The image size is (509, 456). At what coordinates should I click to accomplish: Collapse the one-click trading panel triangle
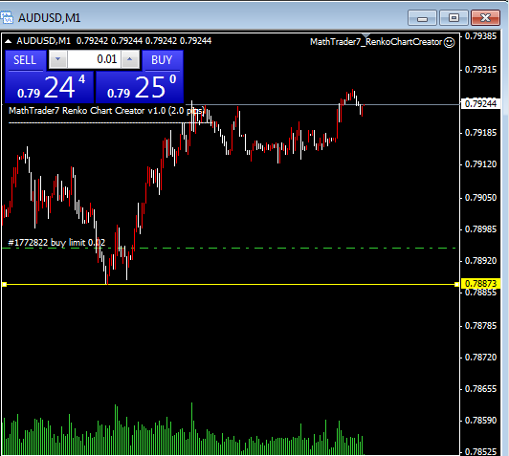tap(9, 41)
